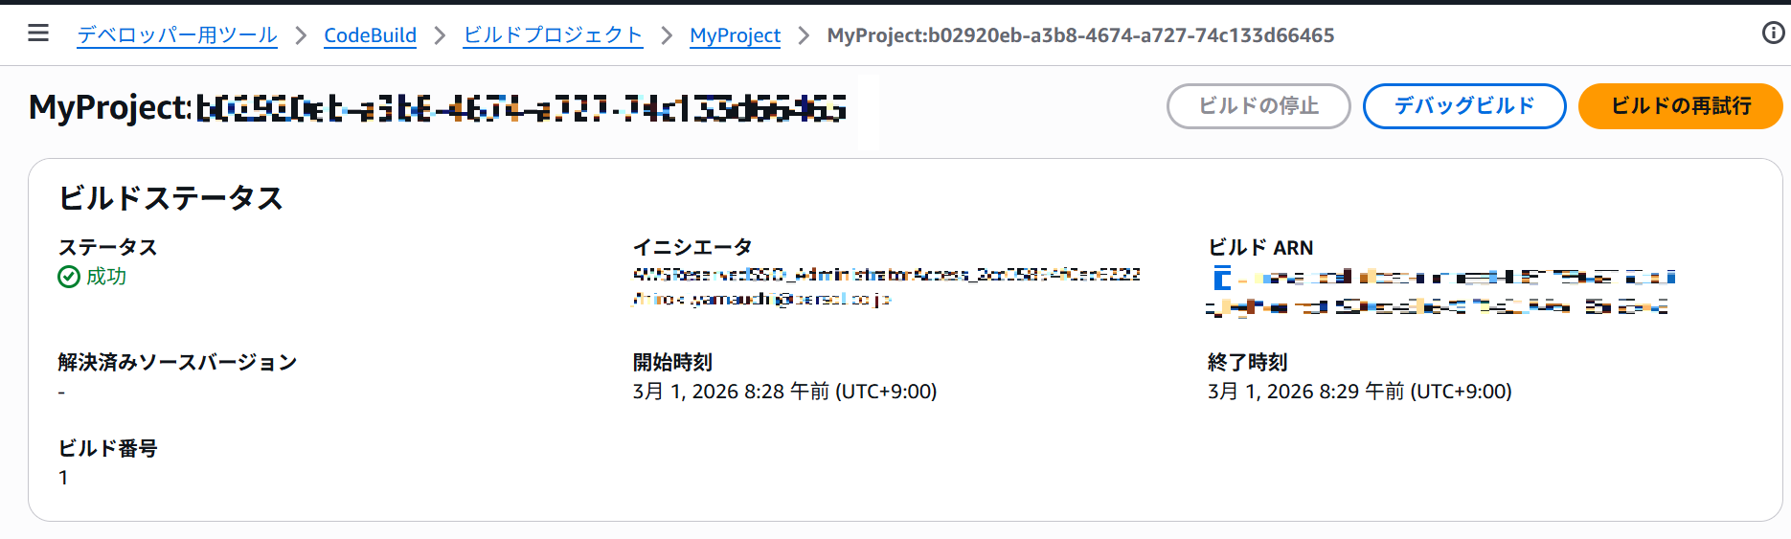This screenshot has height=539, width=1791.
Task: Open the MyProject breadcrumb link
Action: click(x=735, y=35)
